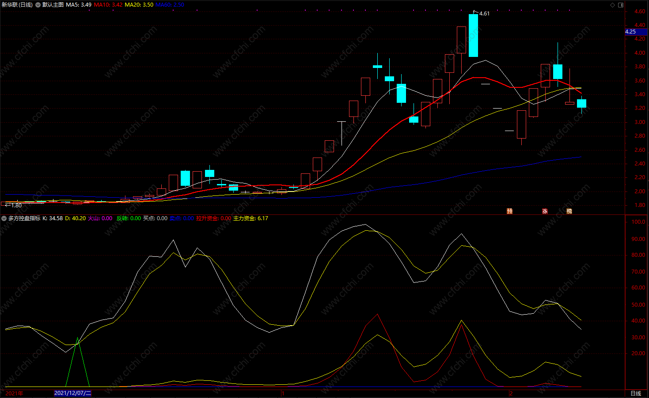Click the 1.80 low price label
Image resolution: width=649 pixels, height=398 pixels.
tap(16, 206)
